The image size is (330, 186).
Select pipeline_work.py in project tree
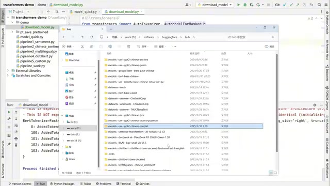pyautogui.click(x=32, y=66)
